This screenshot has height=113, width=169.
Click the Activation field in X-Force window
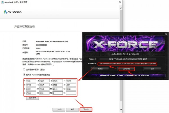pos(128,64)
